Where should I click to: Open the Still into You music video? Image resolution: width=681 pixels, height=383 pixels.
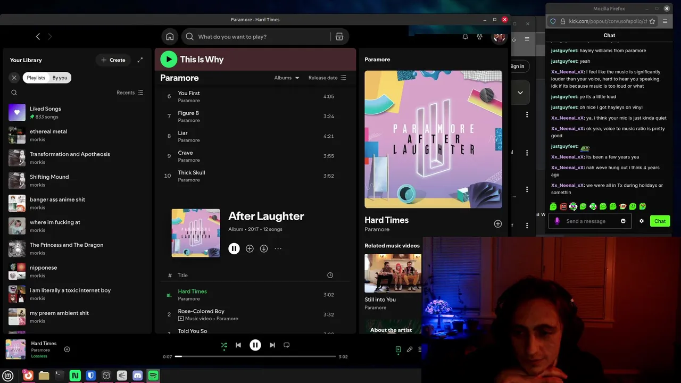tap(393, 273)
